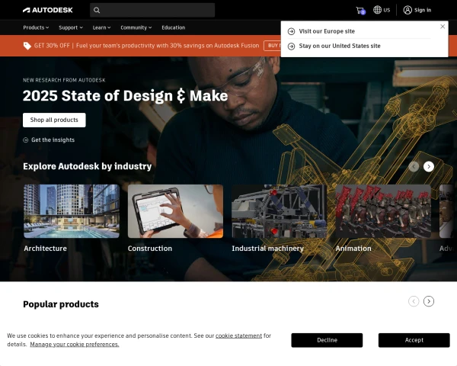Open the Construction industry thumbnail
Screen dimensions: 457x366
point(175,211)
